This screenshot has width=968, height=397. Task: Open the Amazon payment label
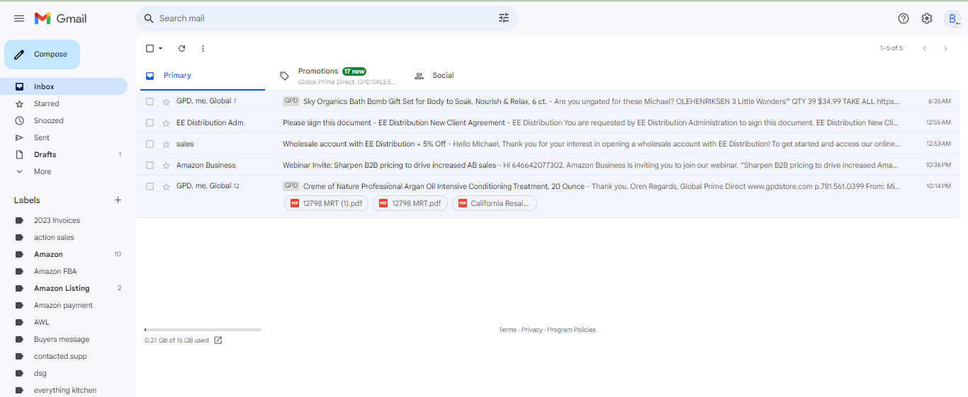[64, 305]
